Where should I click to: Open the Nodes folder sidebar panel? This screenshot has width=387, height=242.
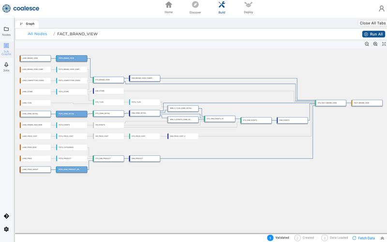pyautogui.click(x=6, y=31)
